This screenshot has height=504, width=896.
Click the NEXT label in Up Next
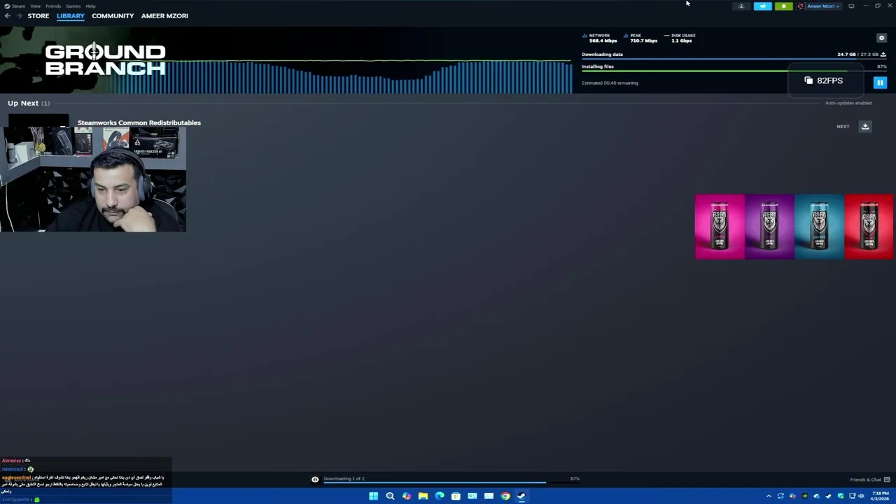(x=843, y=127)
